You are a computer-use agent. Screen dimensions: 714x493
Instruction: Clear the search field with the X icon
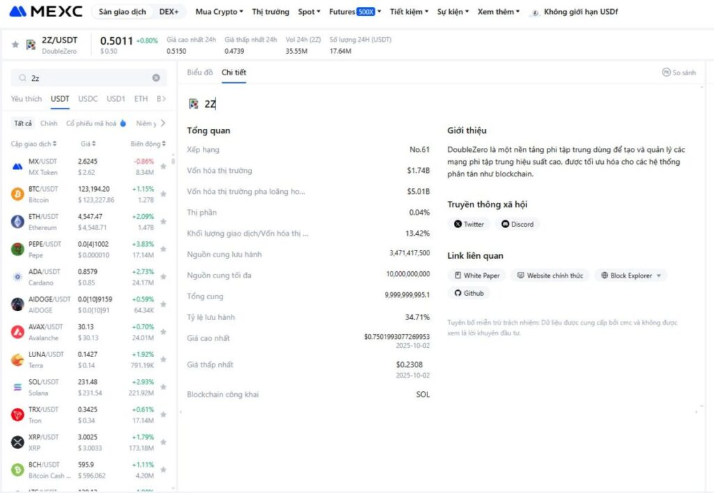(156, 78)
